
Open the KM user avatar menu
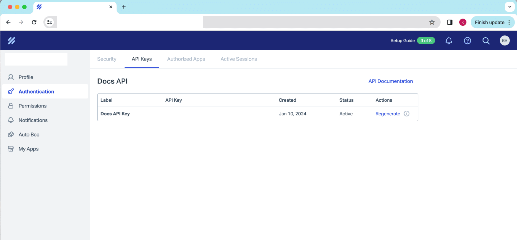pos(504,41)
